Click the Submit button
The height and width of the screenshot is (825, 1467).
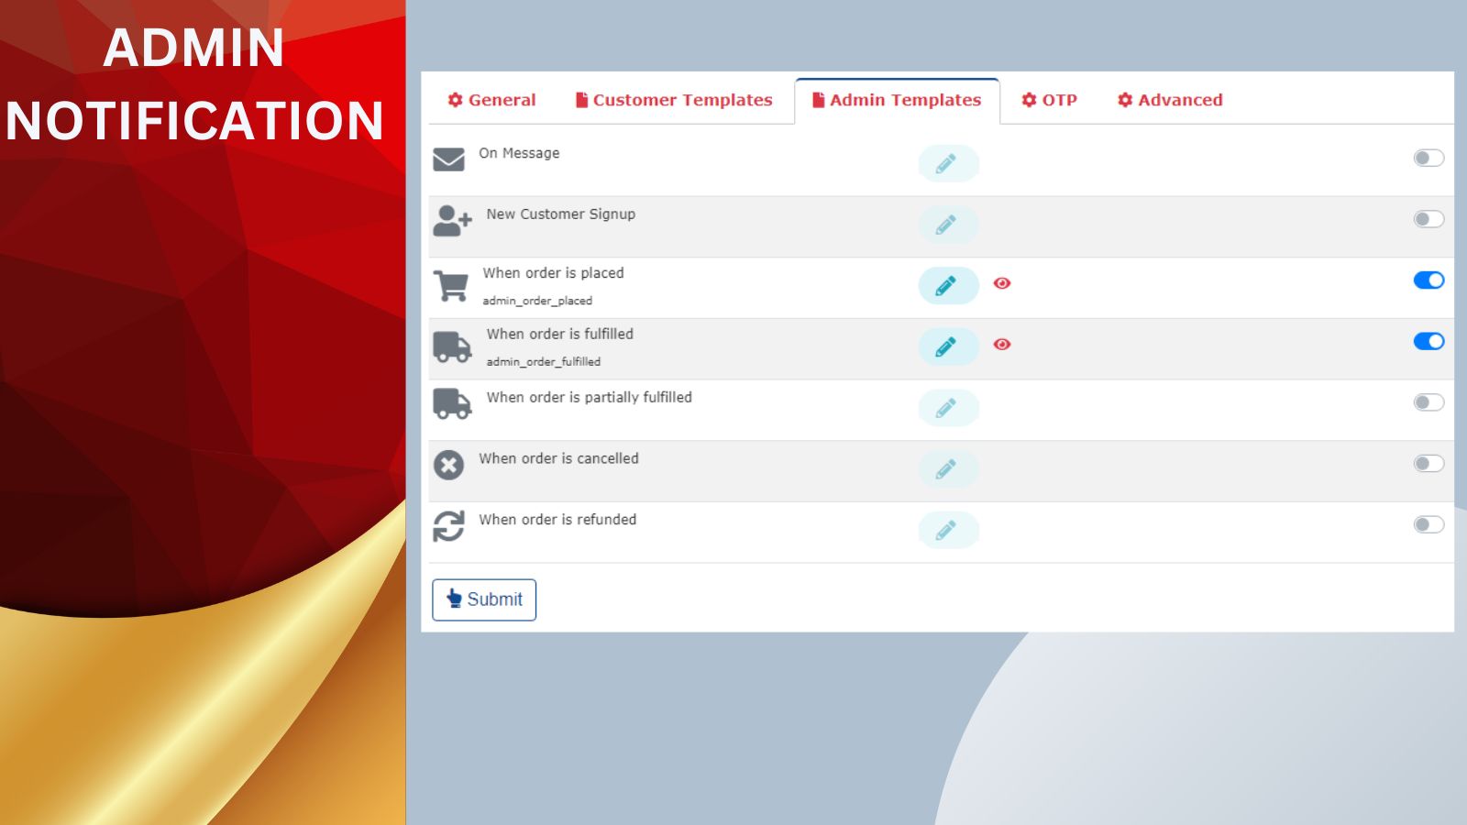pyautogui.click(x=484, y=599)
